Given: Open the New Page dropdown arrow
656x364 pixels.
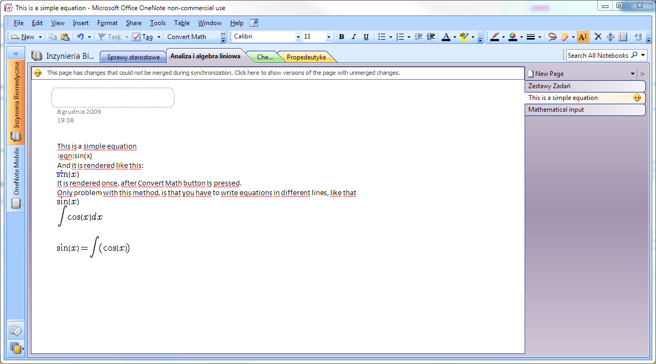Looking at the screenshot, I should [632, 74].
